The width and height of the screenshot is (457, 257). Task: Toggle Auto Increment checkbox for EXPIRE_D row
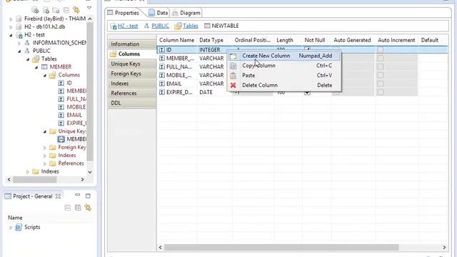pos(381,92)
